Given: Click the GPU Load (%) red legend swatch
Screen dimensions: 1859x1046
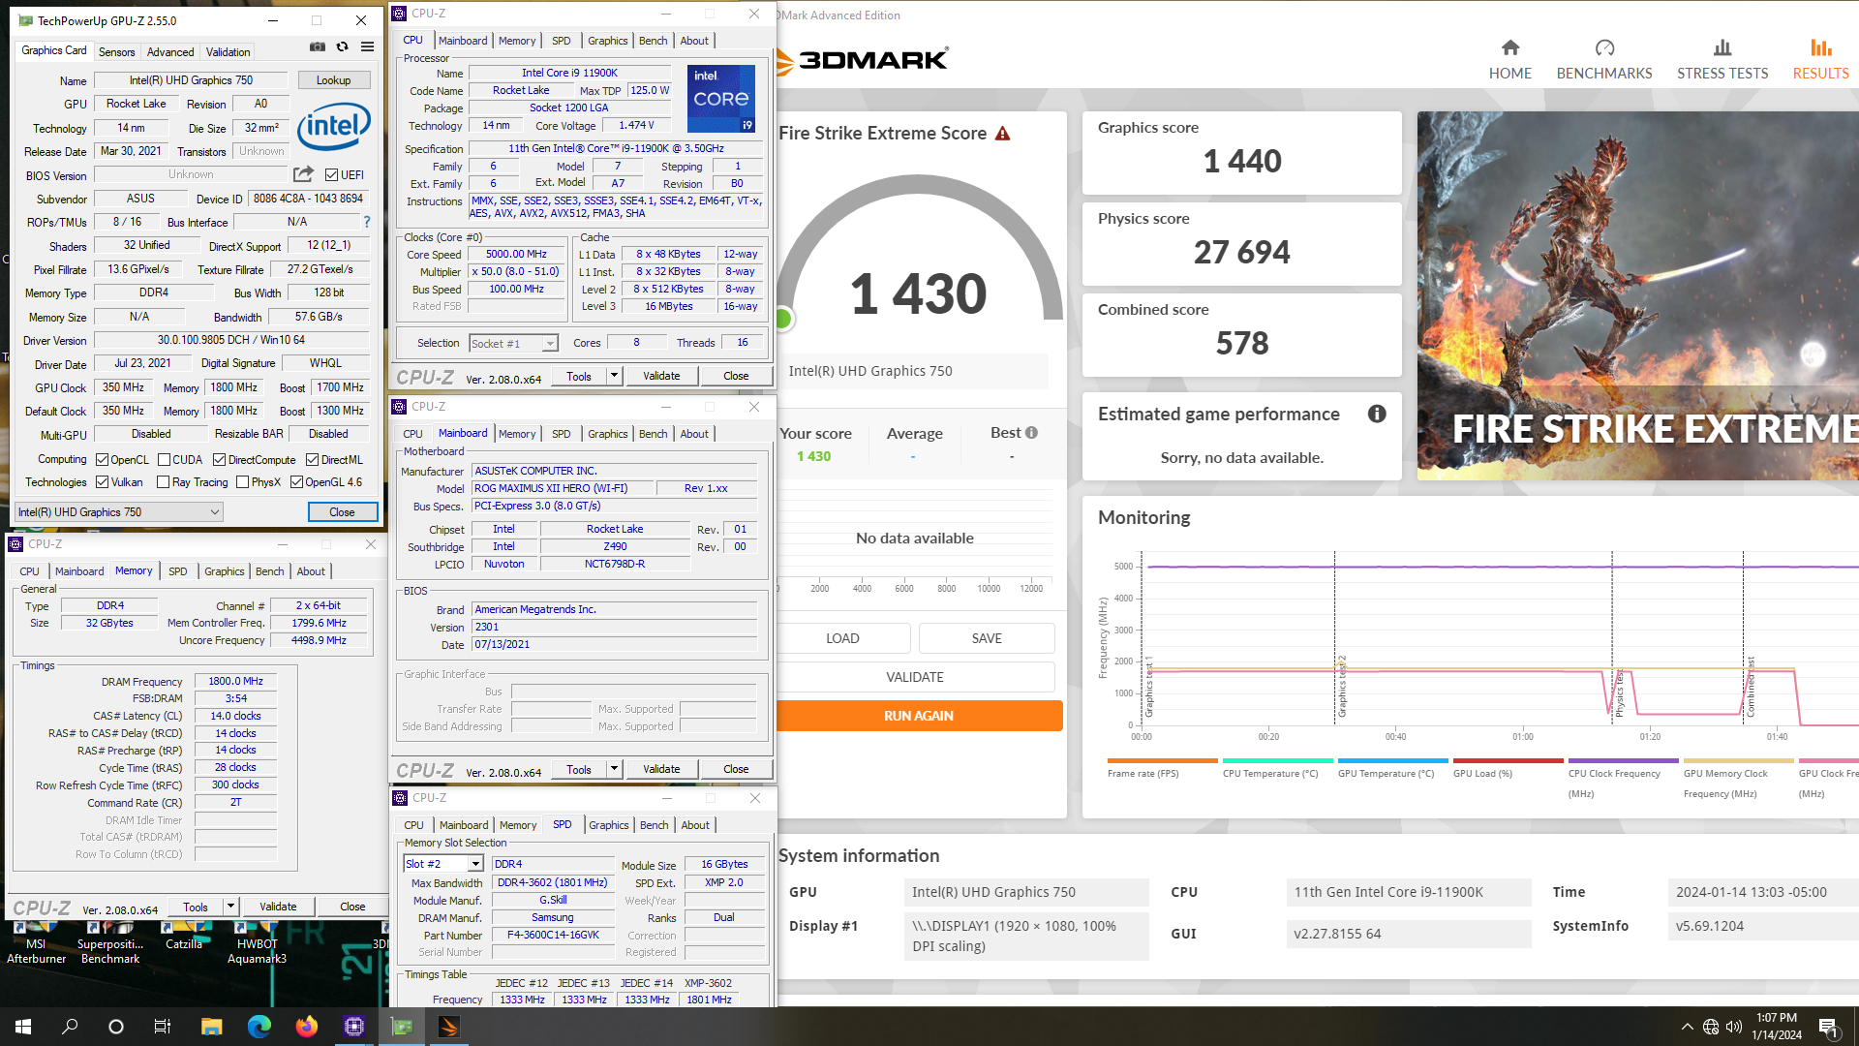Looking at the screenshot, I should pos(1508,760).
